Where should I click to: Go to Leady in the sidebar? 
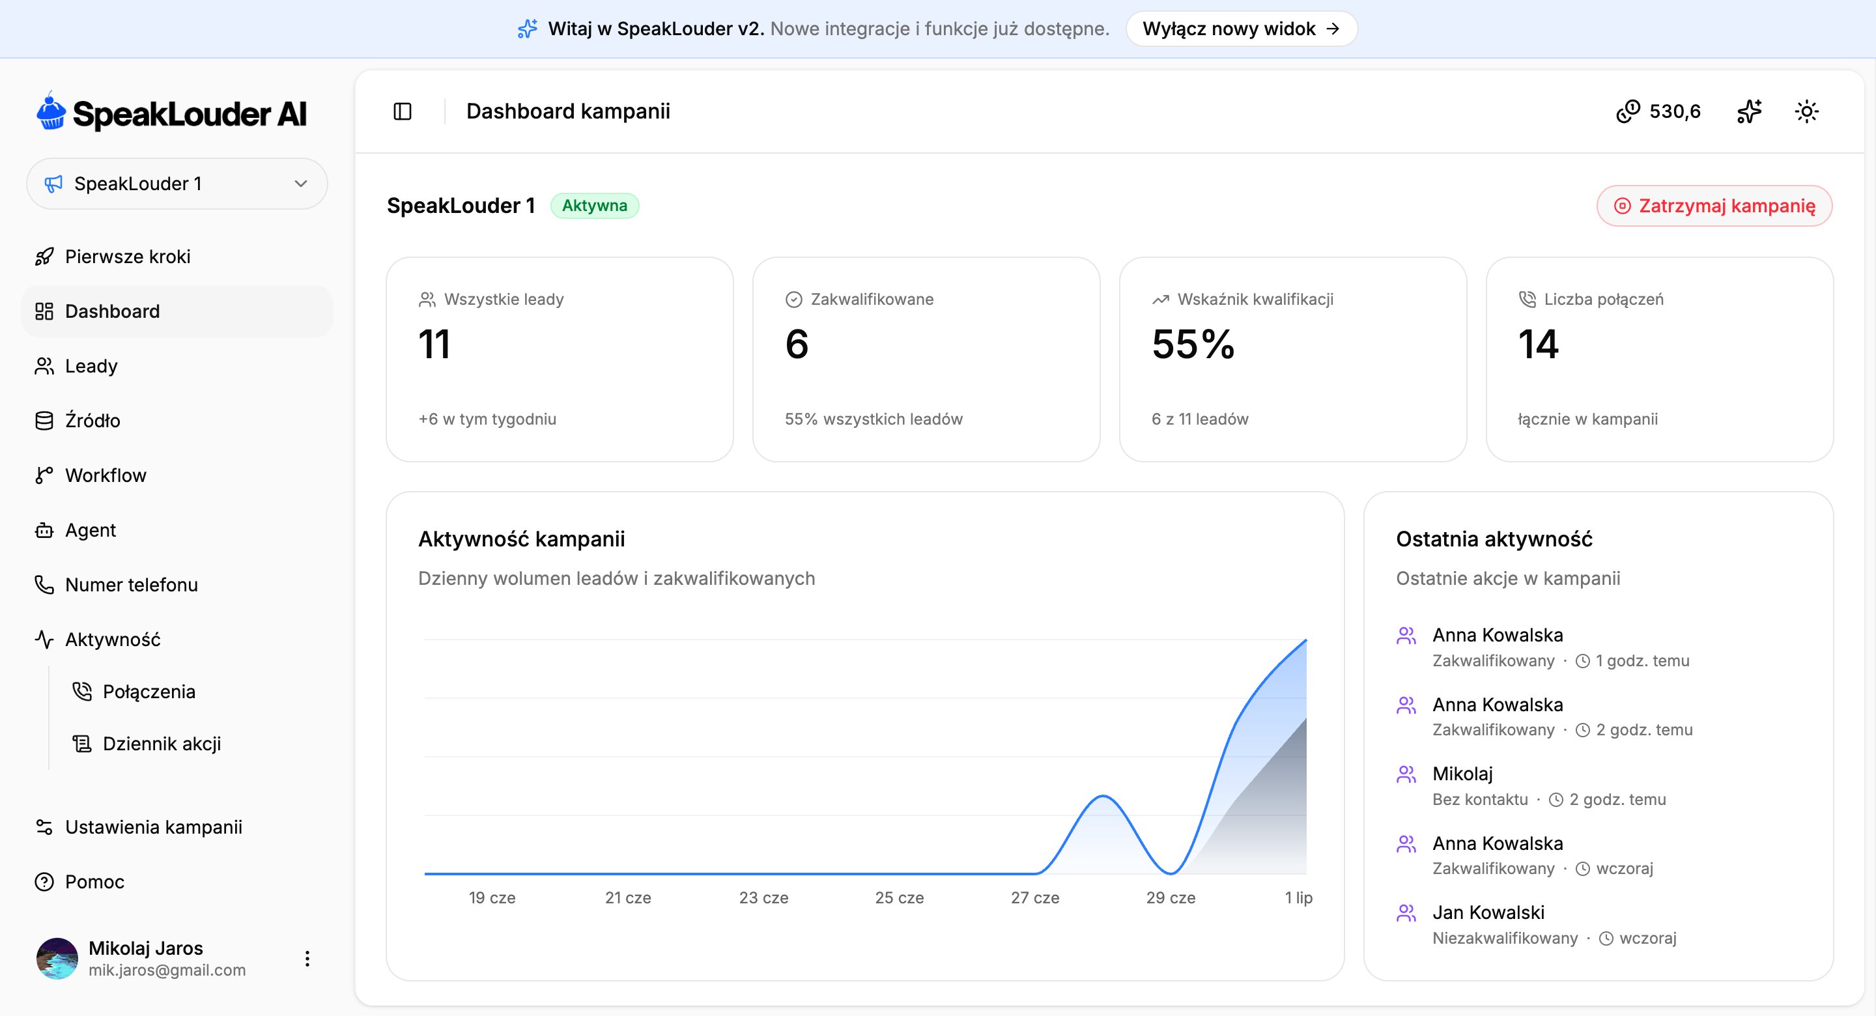point(177,365)
